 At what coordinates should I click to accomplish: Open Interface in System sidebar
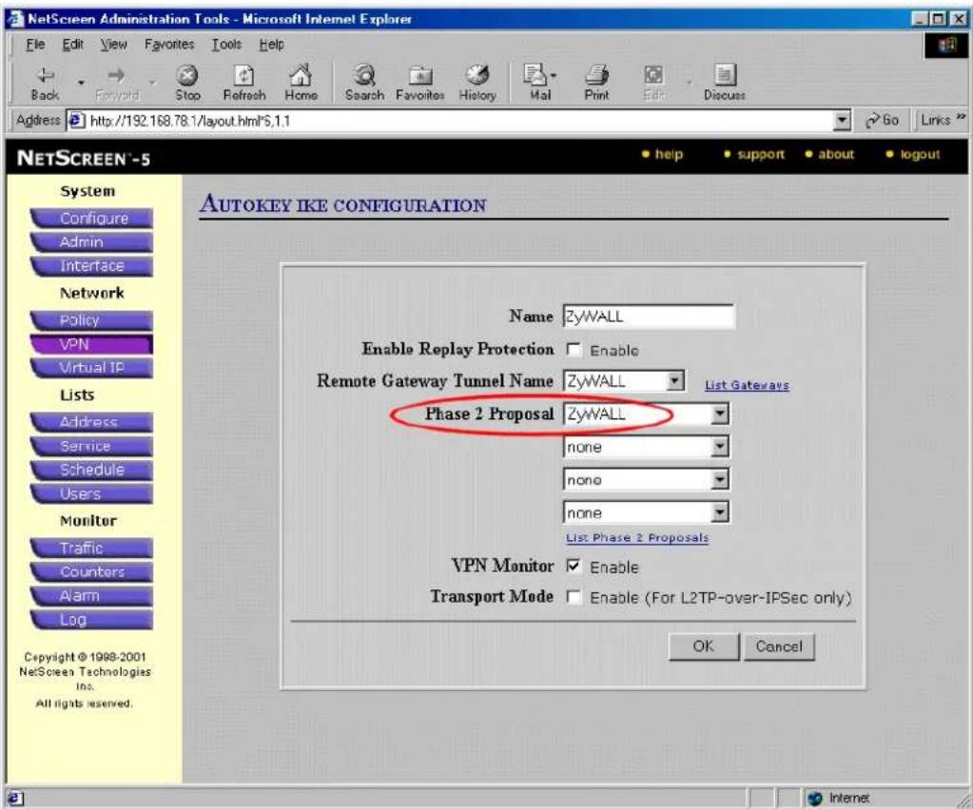(91, 266)
